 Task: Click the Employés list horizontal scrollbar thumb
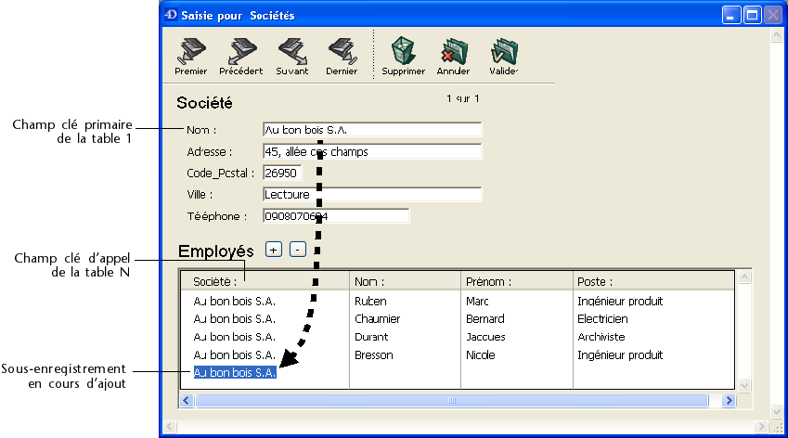tap(452, 400)
